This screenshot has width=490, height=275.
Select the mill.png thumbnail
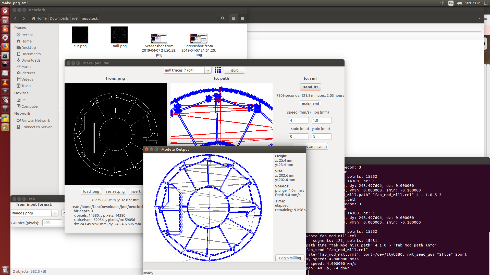pyautogui.click(x=119, y=35)
